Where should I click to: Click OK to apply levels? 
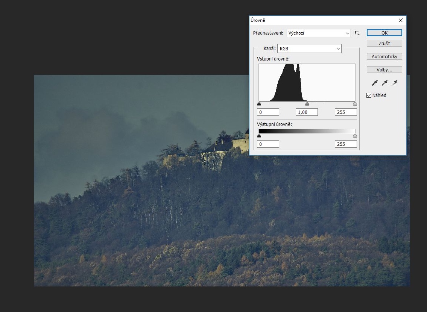(384, 33)
